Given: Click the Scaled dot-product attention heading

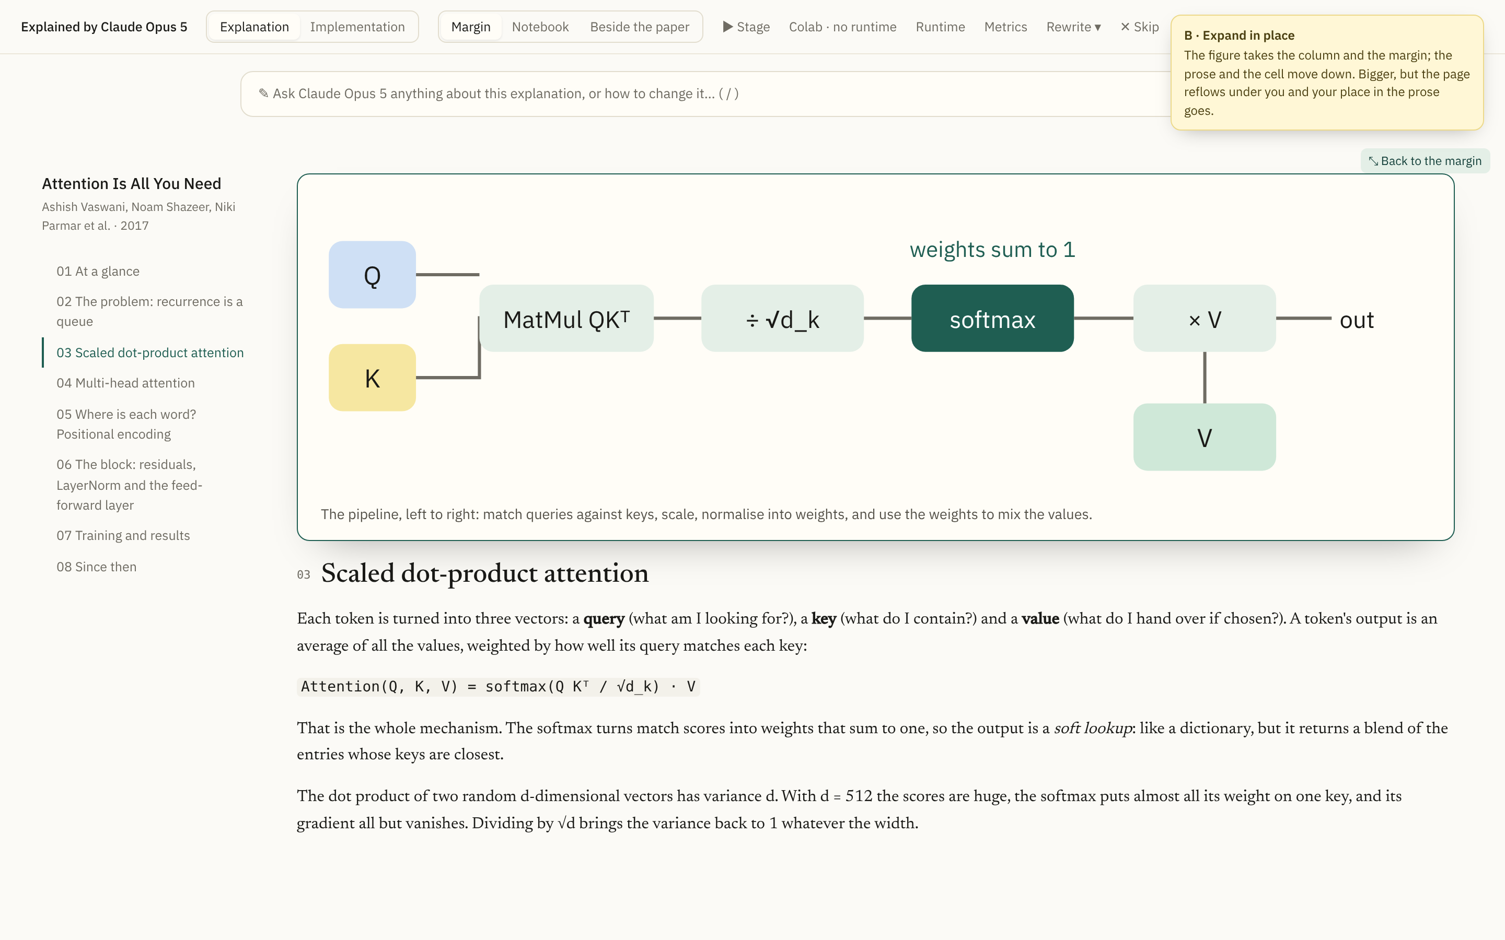Looking at the screenshot, I should point(484,572).
